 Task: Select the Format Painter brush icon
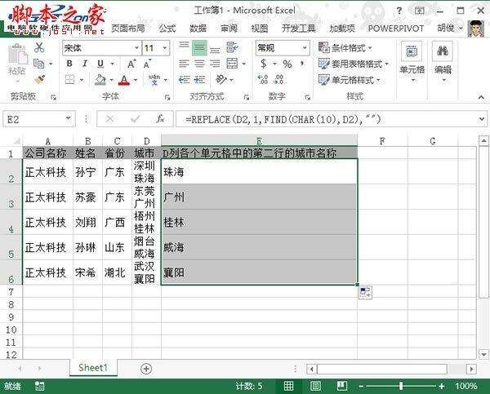[39, 79]
